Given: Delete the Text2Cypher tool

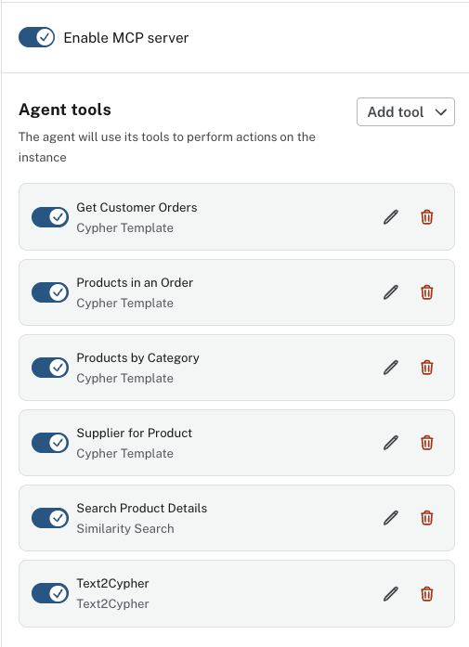Looking at the screenshot, I should pos(427,594).
